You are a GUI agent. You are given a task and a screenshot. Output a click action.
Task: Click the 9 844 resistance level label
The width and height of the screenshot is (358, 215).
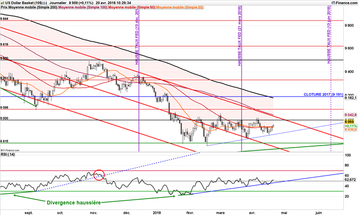click(4, 19)
